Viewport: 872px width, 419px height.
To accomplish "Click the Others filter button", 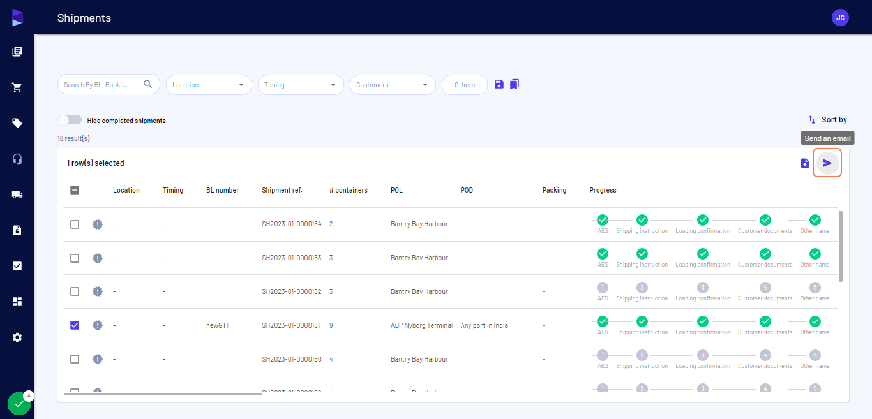I will pyautogui.click(x=465, y=85).
